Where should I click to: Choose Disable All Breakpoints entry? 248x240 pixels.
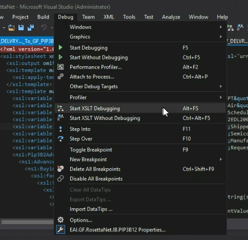[140, 178]
